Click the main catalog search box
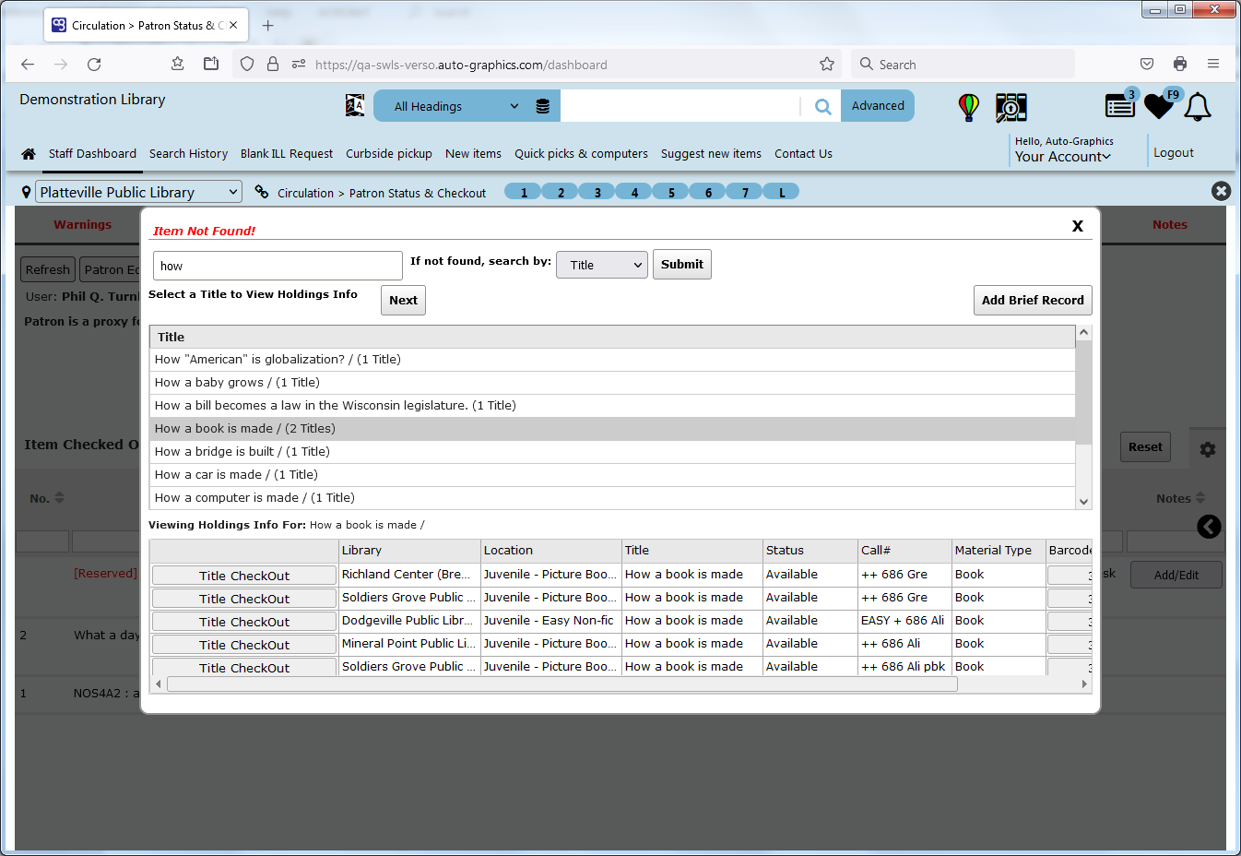 680,107
